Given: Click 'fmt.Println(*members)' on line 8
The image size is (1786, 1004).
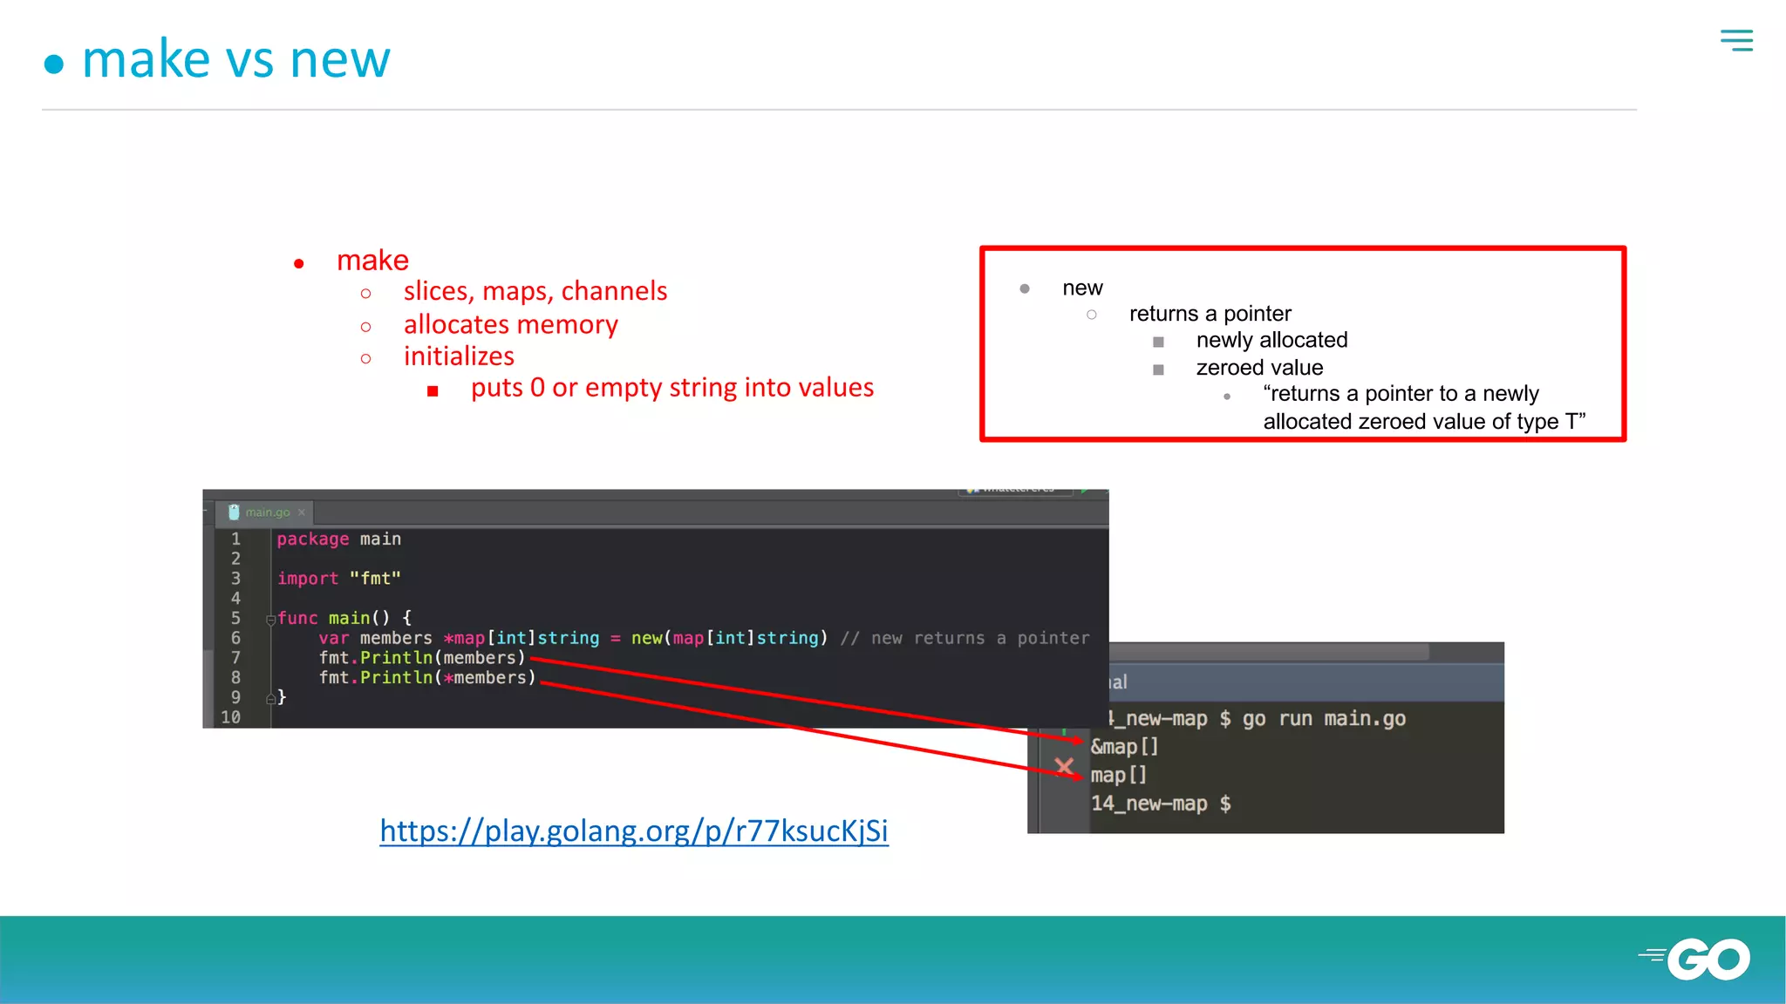Looking at the screenshot, I should tap(427, 678).
